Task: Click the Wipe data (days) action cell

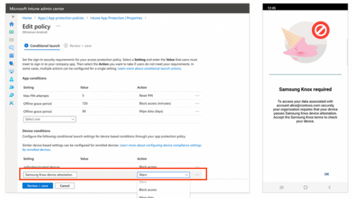Action: [151, 111]
